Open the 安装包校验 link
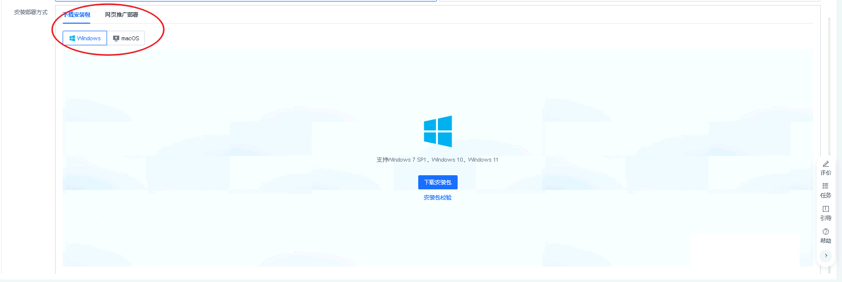842x282 pixels. pos(437,197)
